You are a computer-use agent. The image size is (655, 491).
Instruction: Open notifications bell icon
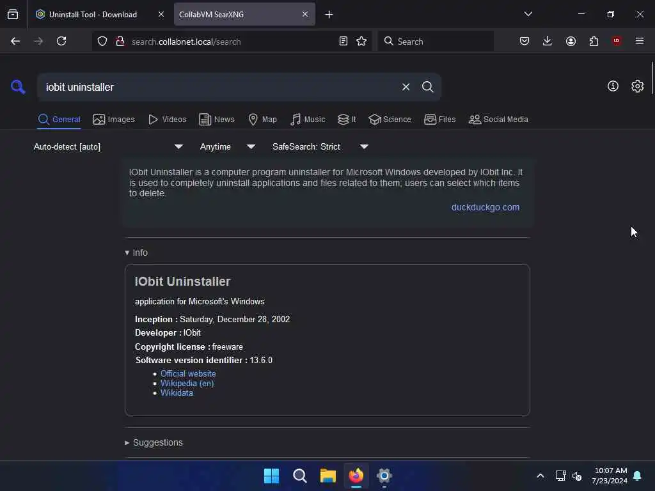(638, 476)
